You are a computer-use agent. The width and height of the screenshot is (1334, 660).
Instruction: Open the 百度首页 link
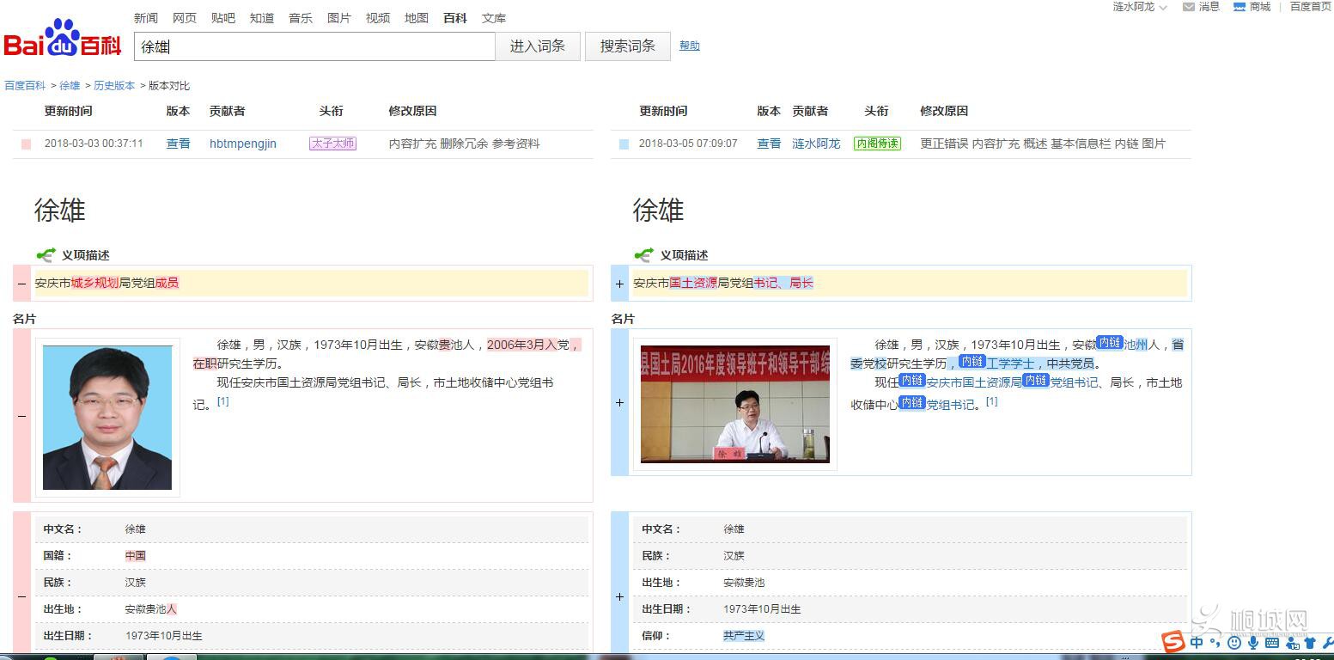pos(1311,7)
